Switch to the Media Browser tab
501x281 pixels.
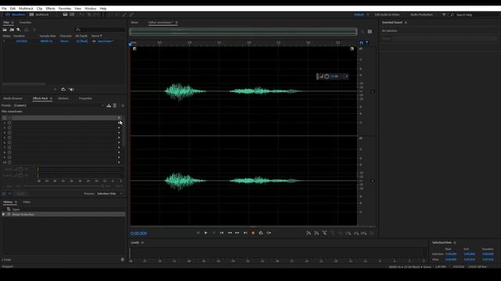pos(13,98)
